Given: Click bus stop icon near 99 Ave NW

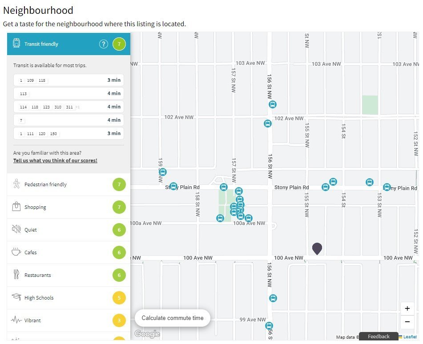Looking at the screenshot, I should click(269, 326).
